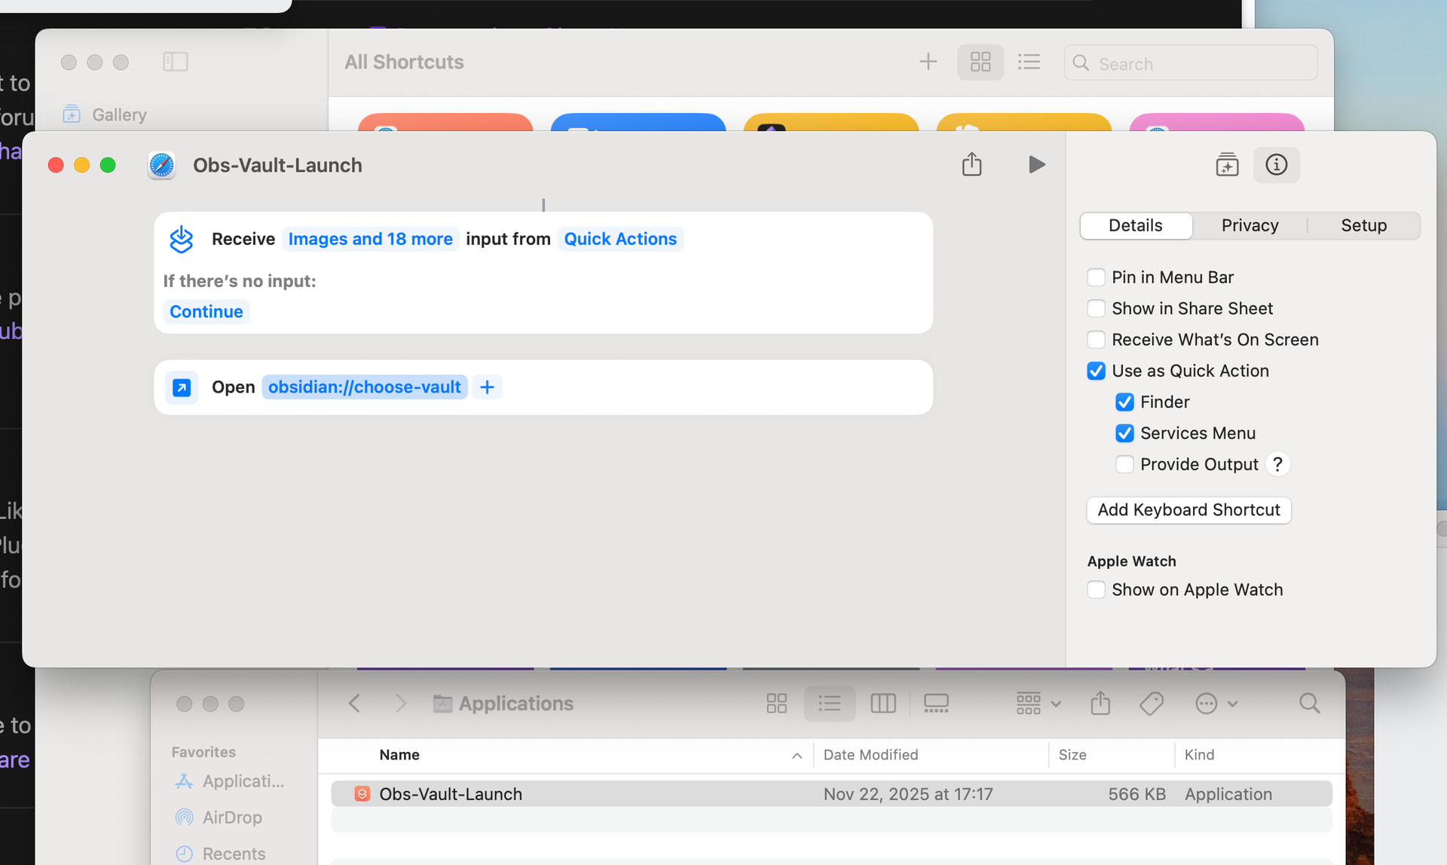This screenshot has height=865, width=1447.
Task: Click the Finder search magnifier icon
Action: [x=1309, y=704]
